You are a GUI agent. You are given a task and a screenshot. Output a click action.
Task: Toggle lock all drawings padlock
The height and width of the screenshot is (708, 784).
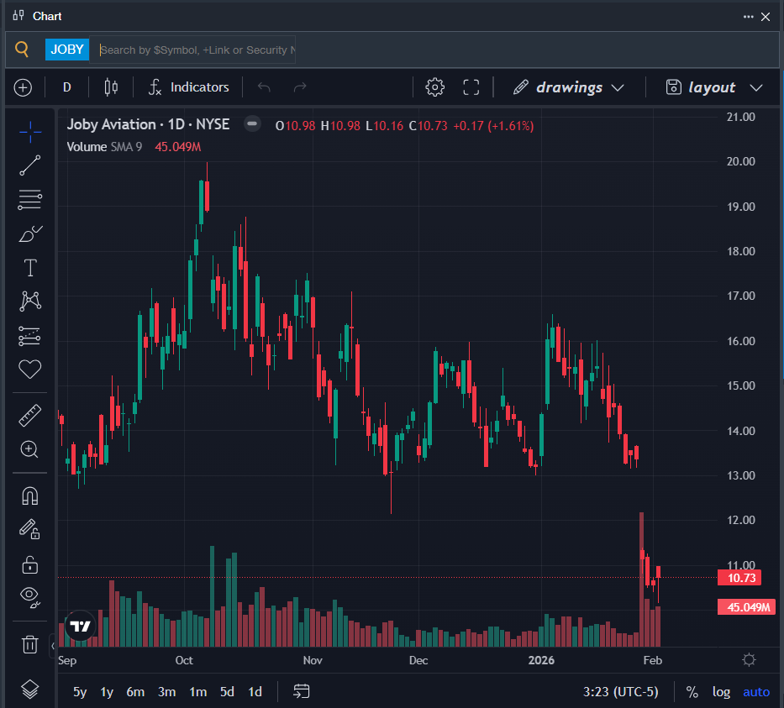click(30, 564)
